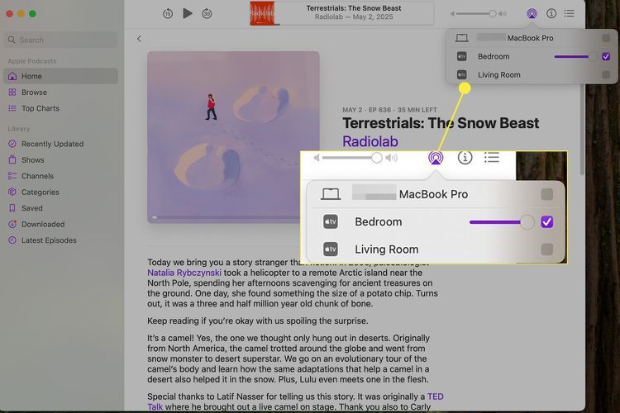Open the Downloaded episodes section
This screenshot has width=620, height=413.
click(x=42, y=224)
